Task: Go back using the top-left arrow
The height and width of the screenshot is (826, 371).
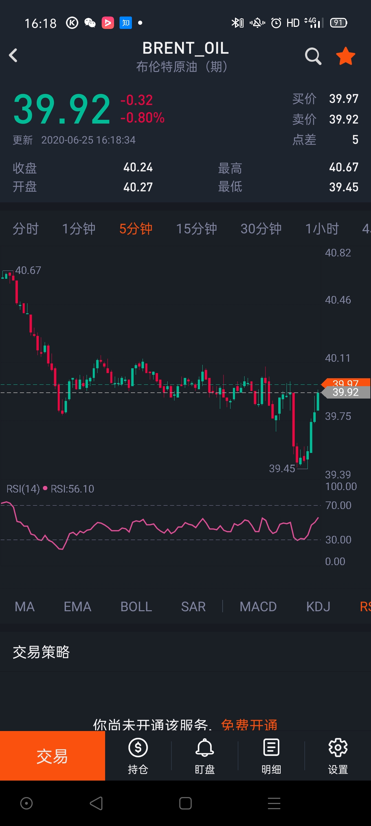Action: 13,55
